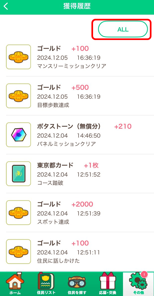Tap the gold coin icon for +500 entry
Image resolution: width=154 pixels, height=296 pixels.
click(x=18, y=96)
